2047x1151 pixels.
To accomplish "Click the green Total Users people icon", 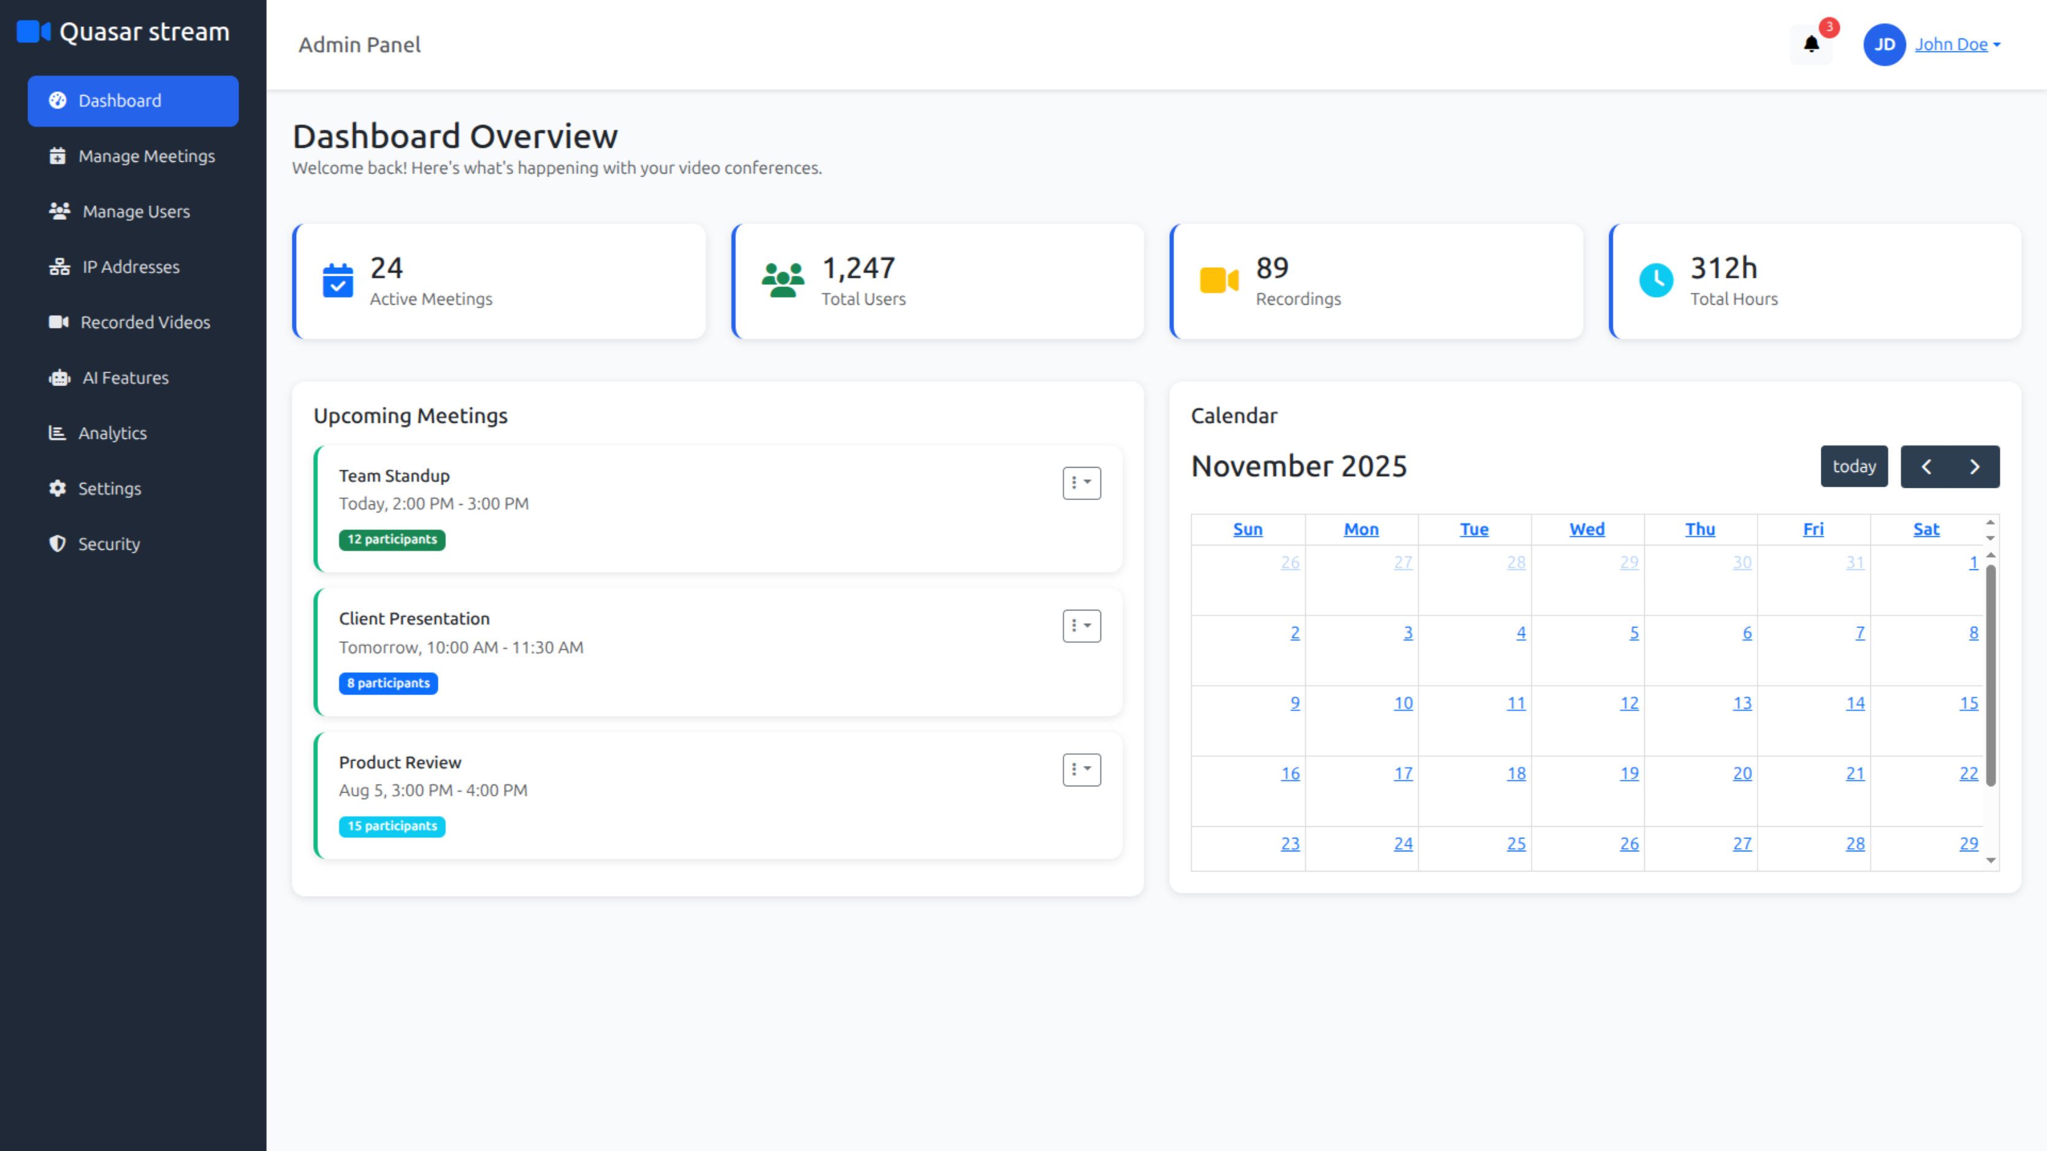I will pyautogui.click(x=783, y=281).
